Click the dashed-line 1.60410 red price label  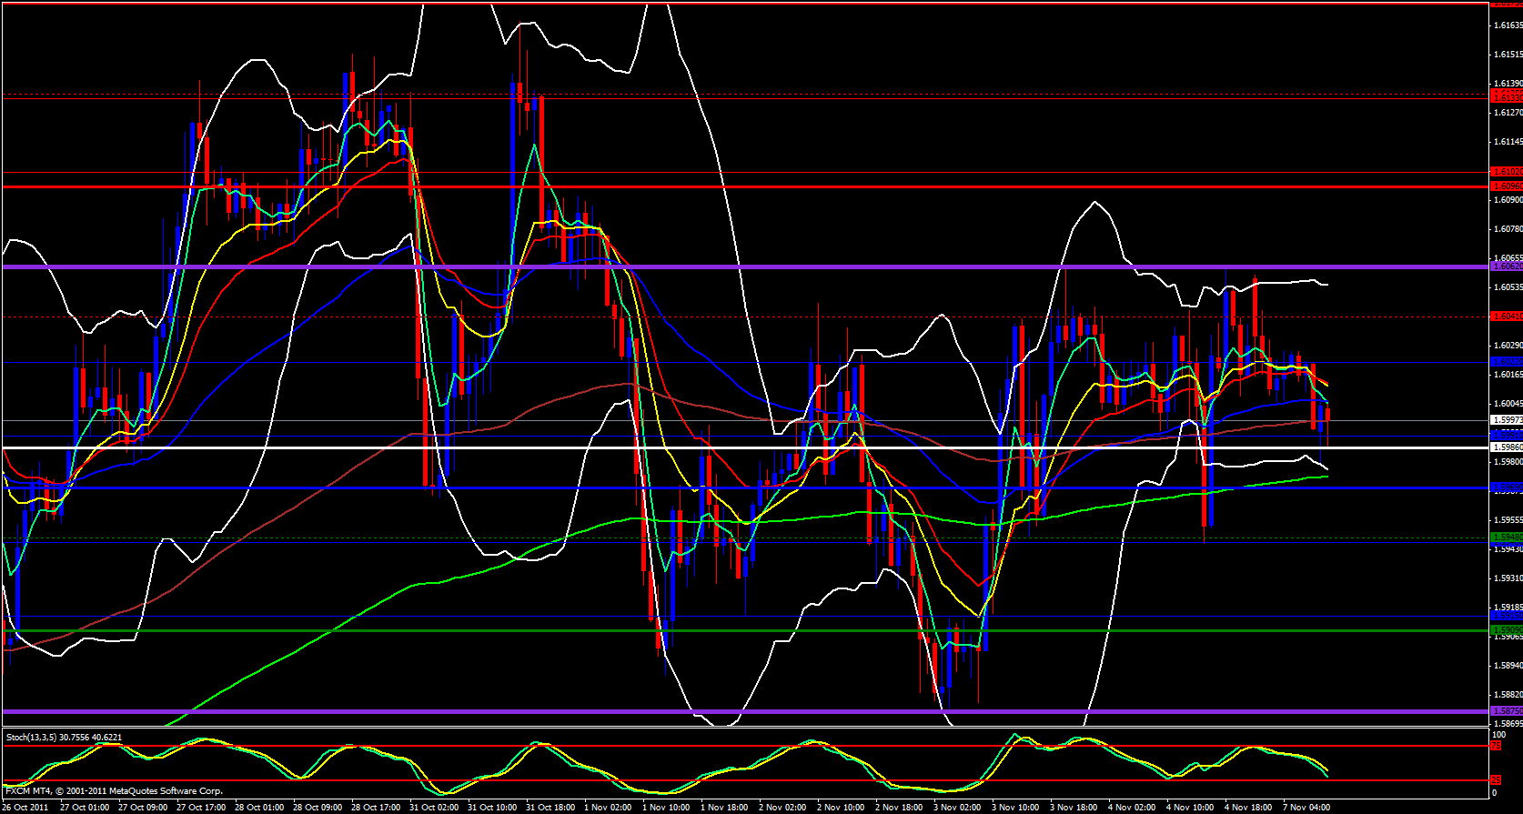click(1506, 317)
